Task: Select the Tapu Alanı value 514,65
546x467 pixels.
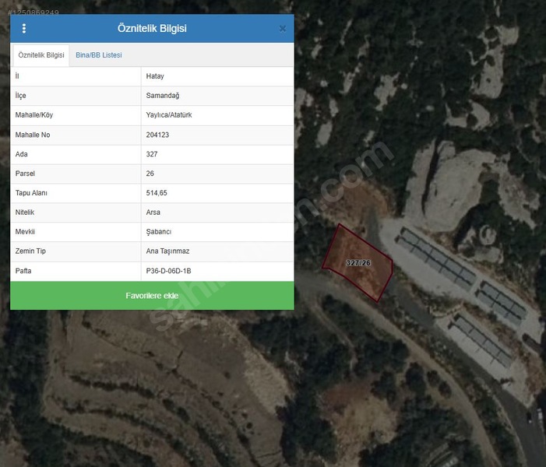Action: (x=157, y=193)
